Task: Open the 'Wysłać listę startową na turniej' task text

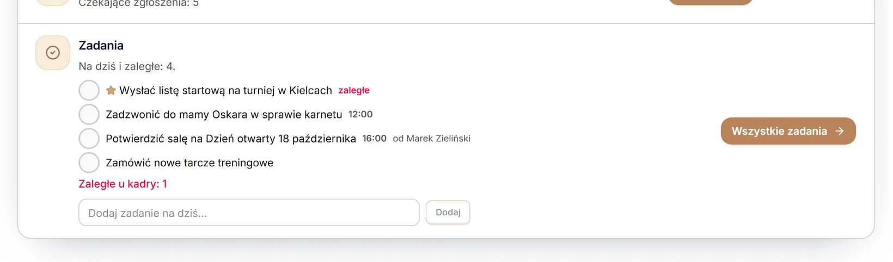Action: click(x=225, y=90)
